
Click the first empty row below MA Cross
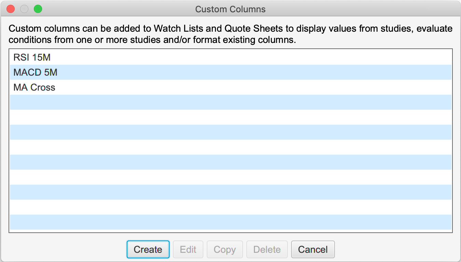pyautogui.click(x=231, y=102)
